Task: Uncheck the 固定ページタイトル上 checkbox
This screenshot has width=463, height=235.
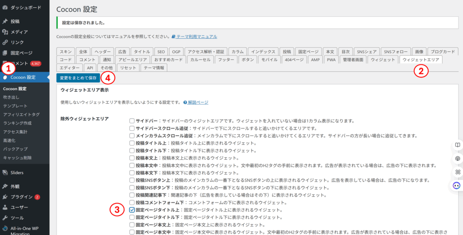Action: coord(132,210)
